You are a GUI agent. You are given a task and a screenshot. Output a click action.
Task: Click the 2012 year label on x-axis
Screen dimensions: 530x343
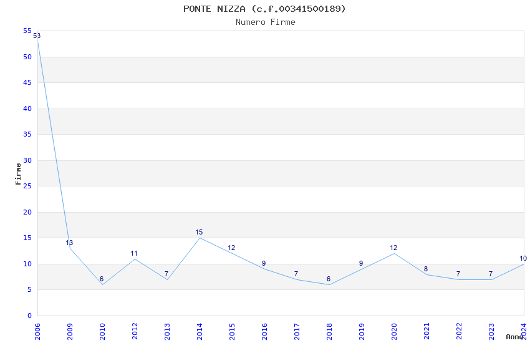pyautogui.click(x=135, y=331)
